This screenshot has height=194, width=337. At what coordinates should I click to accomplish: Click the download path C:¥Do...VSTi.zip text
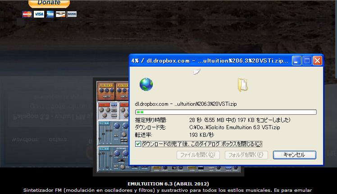[234, 127]
